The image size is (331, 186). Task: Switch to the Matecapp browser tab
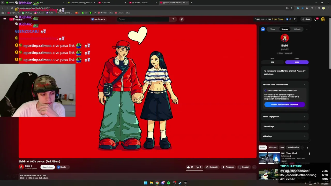pos(81,3)
